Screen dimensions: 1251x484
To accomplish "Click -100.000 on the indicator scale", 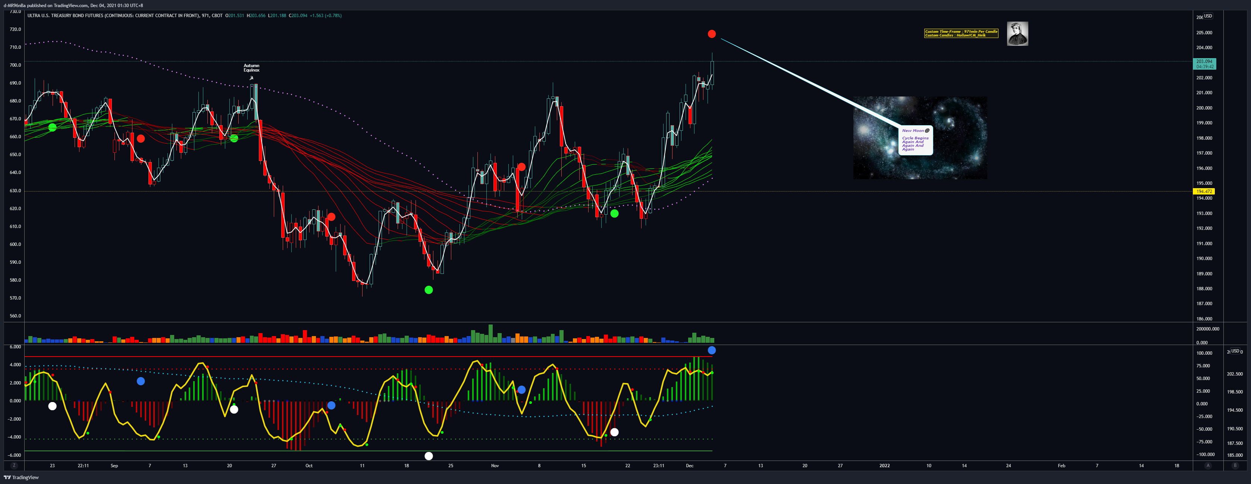I will coord(1206,455).
